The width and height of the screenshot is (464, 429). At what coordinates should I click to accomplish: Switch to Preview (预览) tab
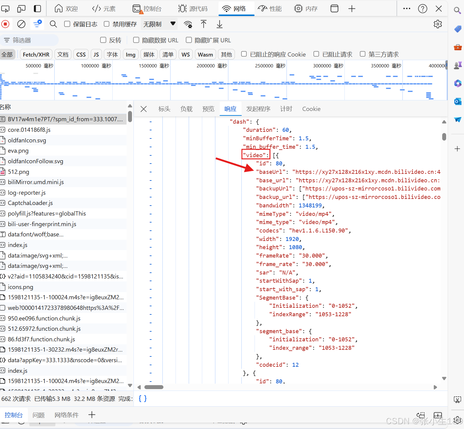click(208, 109)
